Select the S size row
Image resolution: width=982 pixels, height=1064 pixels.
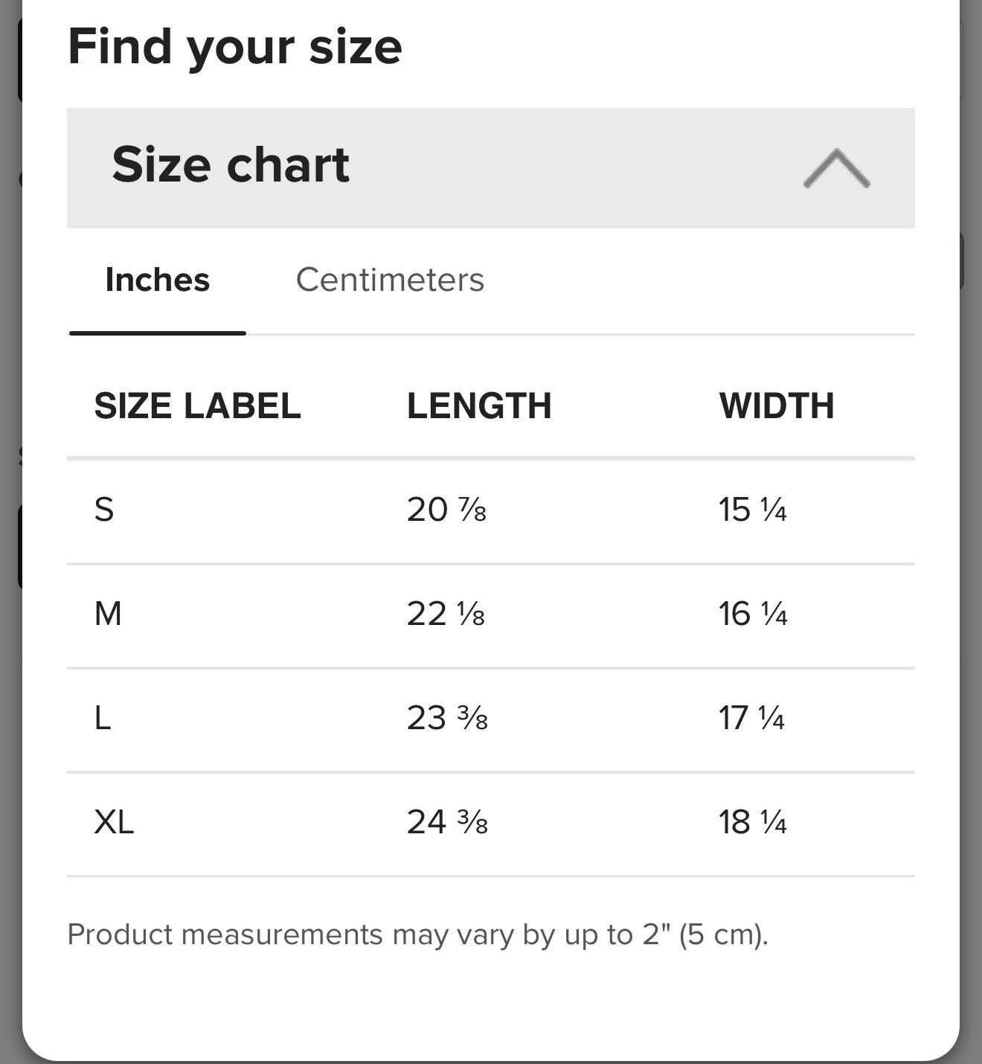click(491, 511)
